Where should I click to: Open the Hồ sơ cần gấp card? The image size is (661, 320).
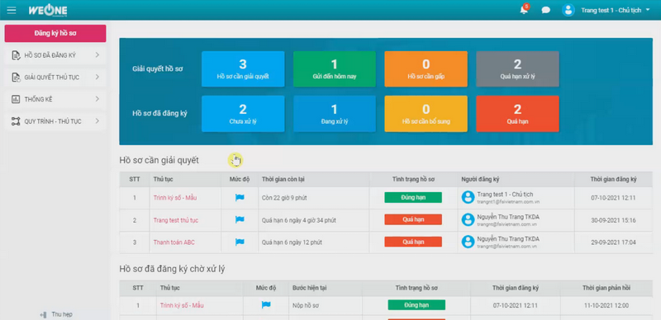[426, 69]
